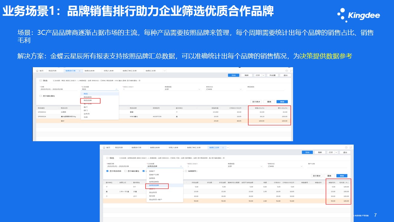Click the 退出 button in the 销售汇总表 window
This screenshot has height=222, width=394.
[x=345, y=152]
